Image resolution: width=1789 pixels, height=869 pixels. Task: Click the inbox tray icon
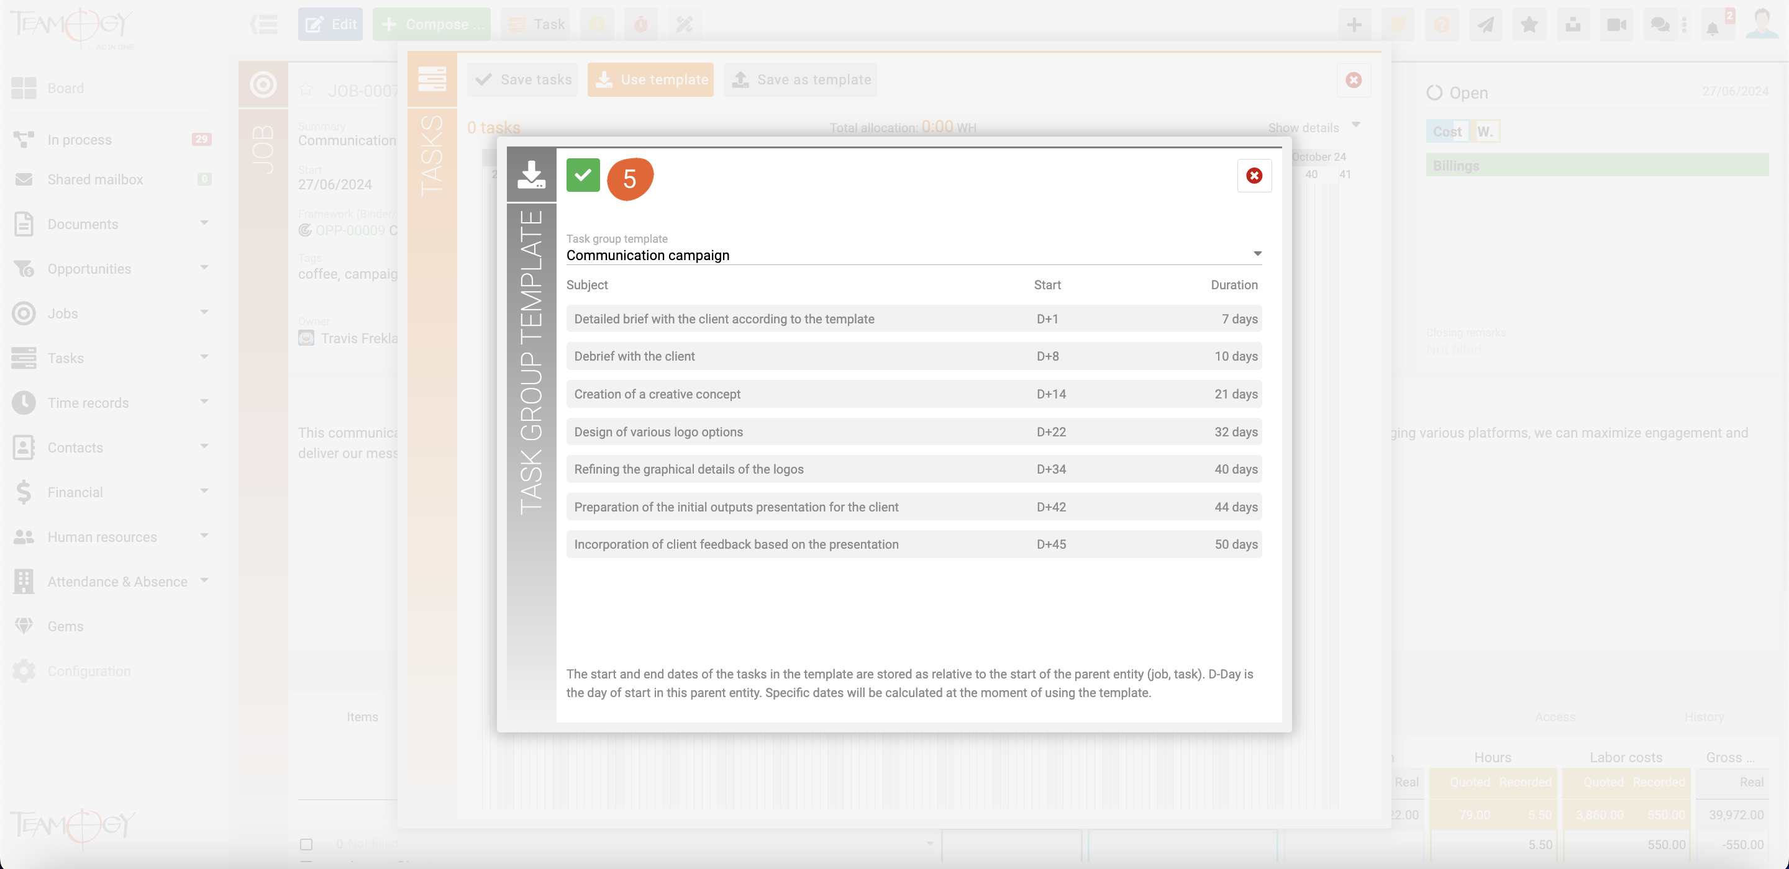(x=1573, y=25)
